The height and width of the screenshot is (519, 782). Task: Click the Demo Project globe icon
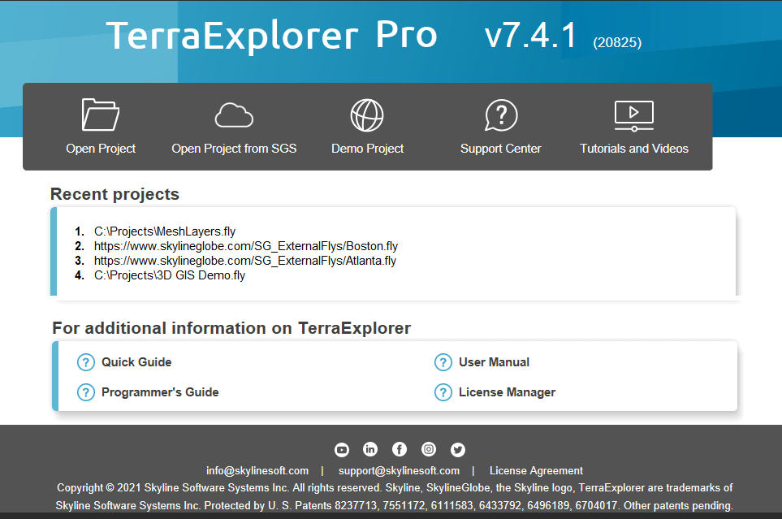pyautogui.click(x=367, y=115)
